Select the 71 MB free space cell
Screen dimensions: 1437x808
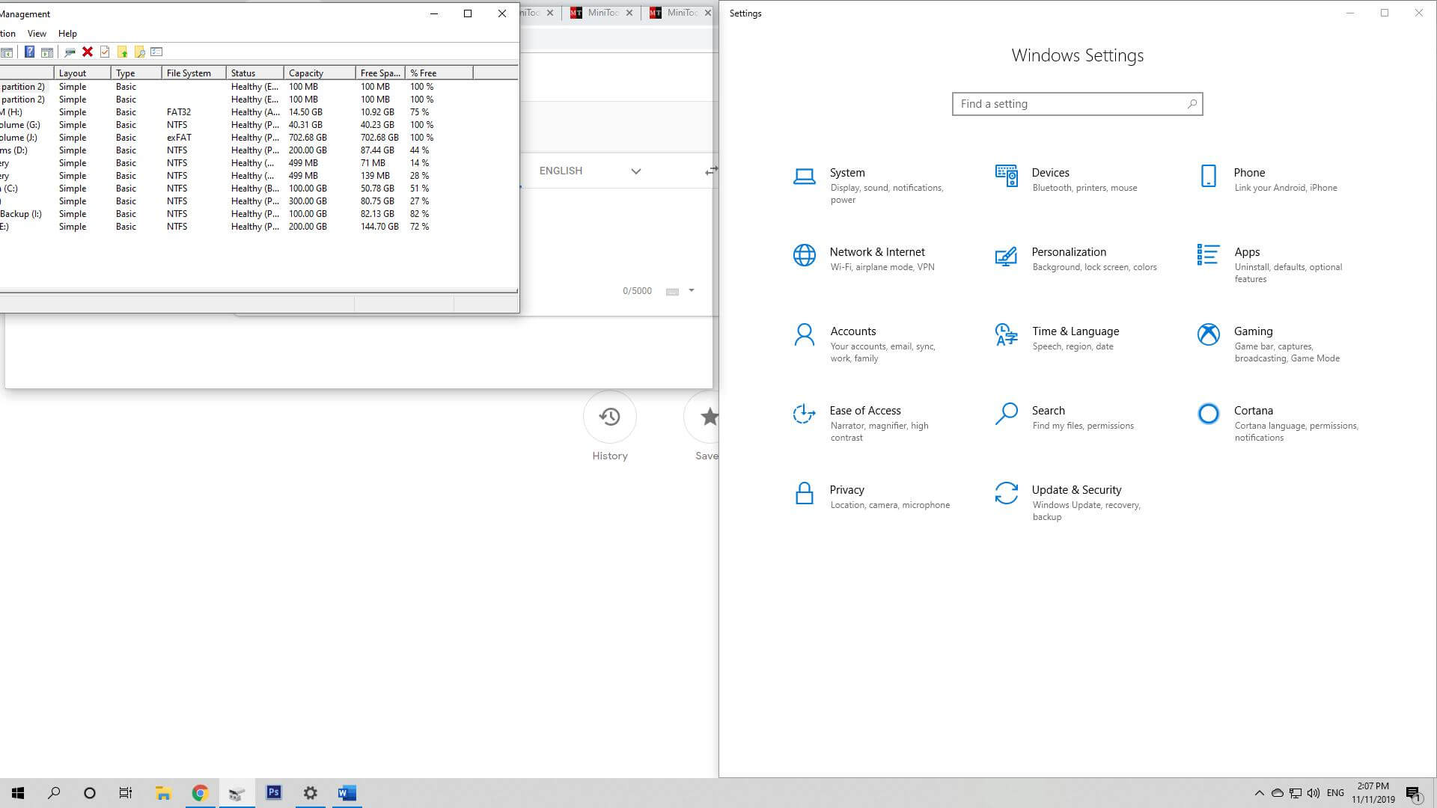[373, 163]
